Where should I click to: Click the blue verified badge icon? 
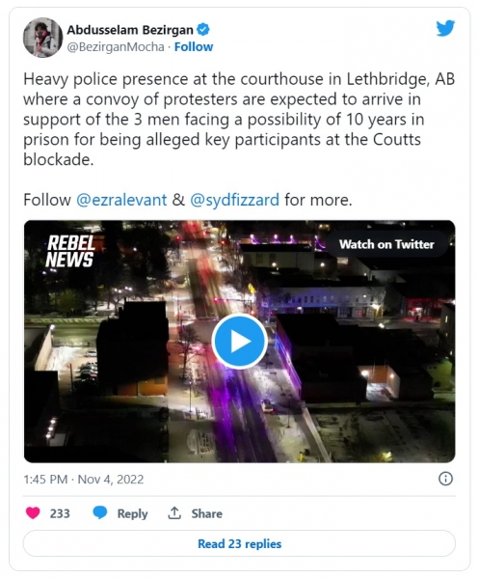coord(202,30)
